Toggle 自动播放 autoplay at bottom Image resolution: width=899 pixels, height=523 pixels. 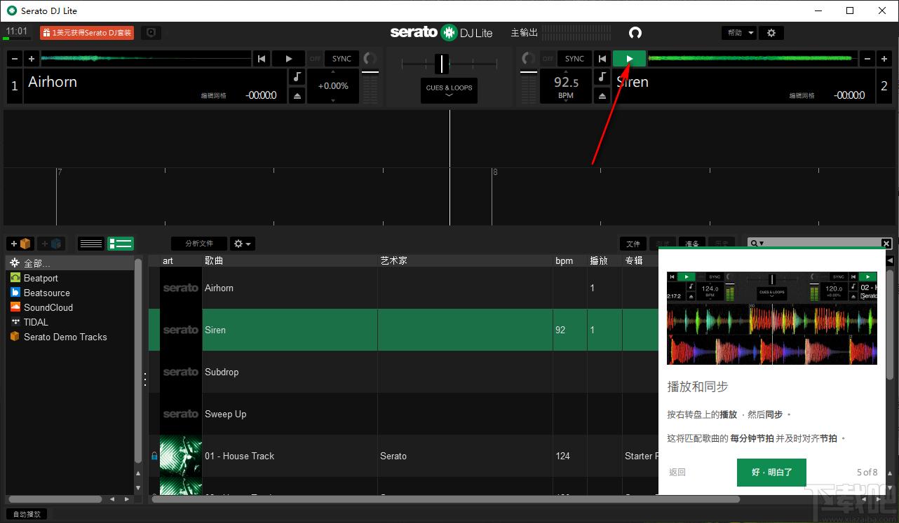click(27, 514)
